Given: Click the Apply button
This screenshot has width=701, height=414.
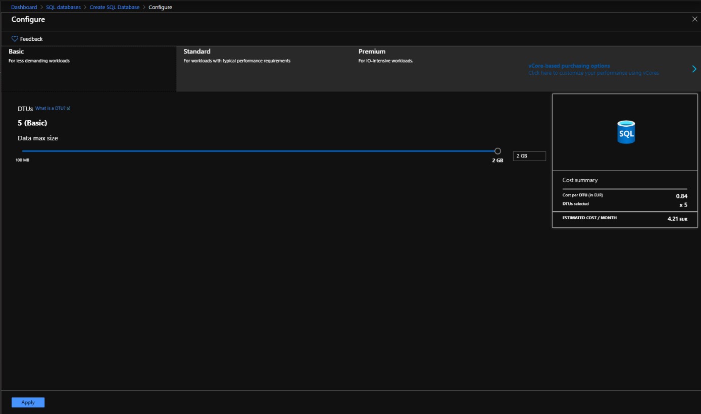Looking at the screenshot, I should click(x=28, y=402).
